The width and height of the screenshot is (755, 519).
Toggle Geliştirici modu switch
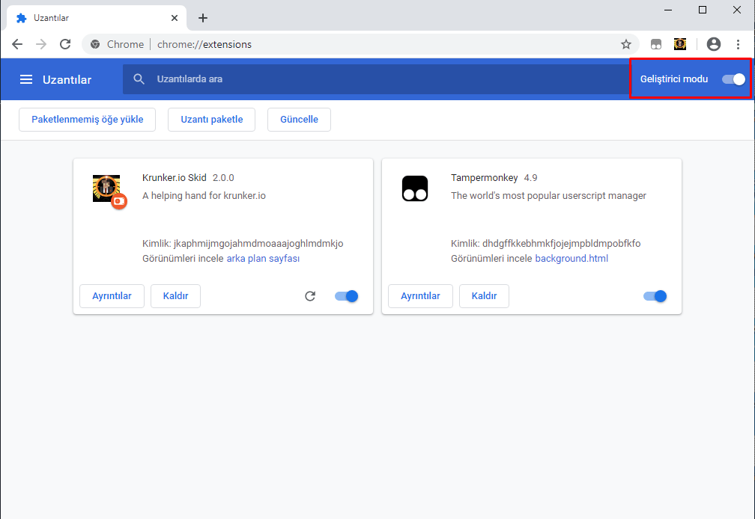pyautogui.click(x=733, y=79)
